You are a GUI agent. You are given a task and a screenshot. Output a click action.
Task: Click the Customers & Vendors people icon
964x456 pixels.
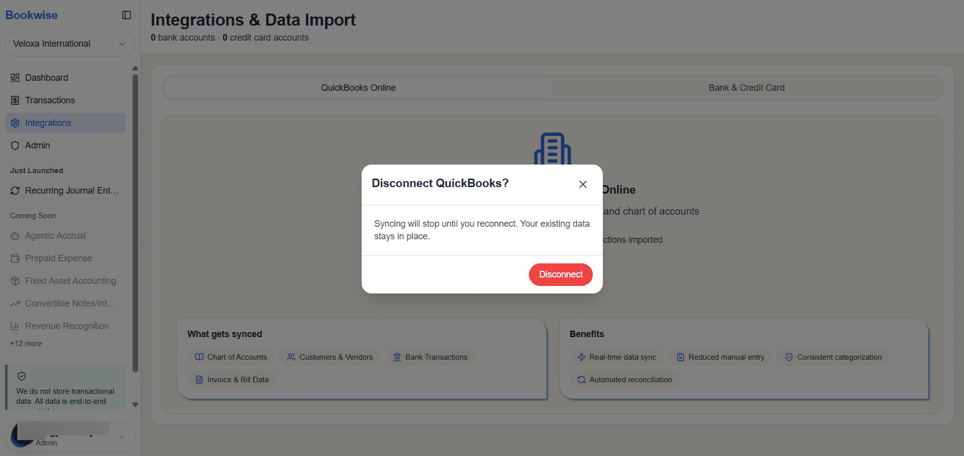[291, 357]
